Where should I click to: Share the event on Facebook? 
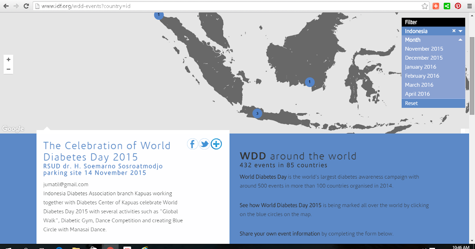192,144
